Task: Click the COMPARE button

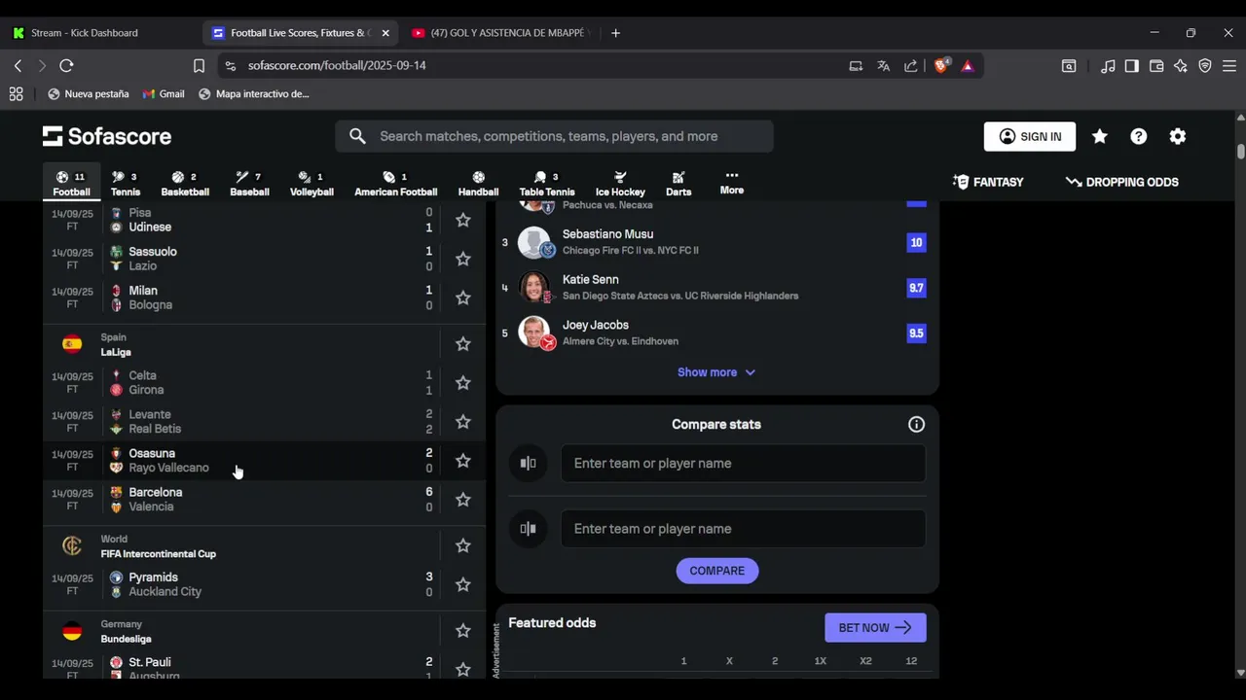Action: (717, 571)
